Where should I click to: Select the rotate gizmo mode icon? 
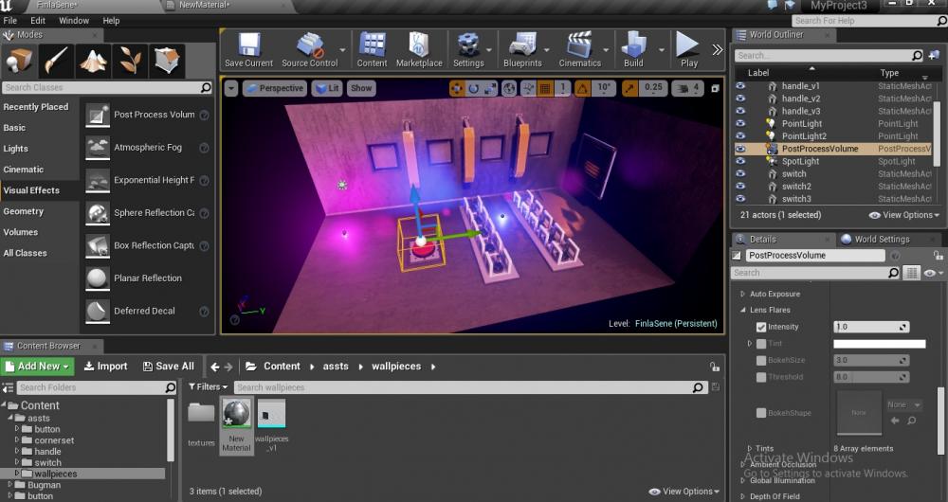click(473, 89)
